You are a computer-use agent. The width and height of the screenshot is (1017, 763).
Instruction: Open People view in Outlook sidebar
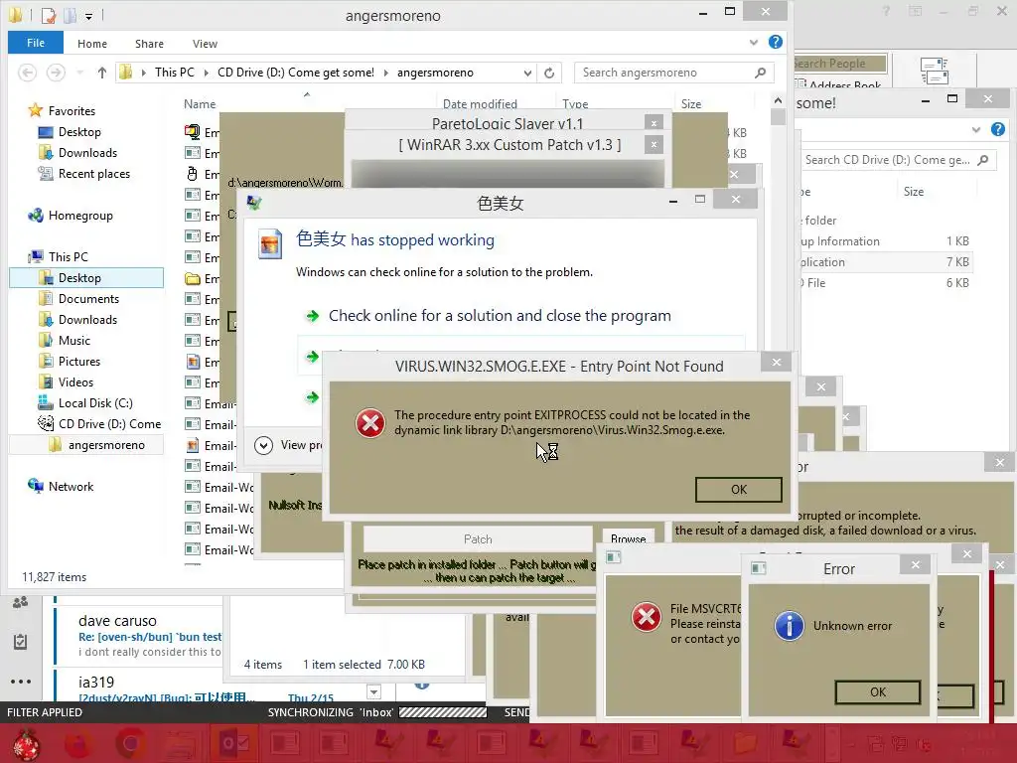20,602
